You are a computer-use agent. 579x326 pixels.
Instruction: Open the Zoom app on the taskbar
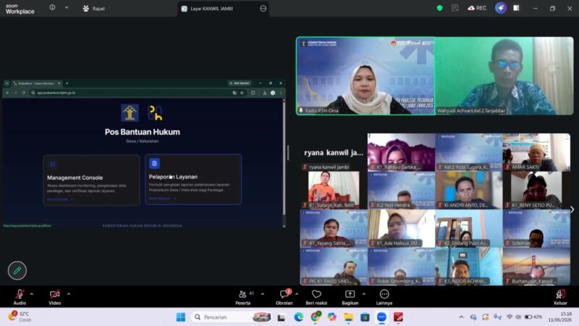pos(381,317)
